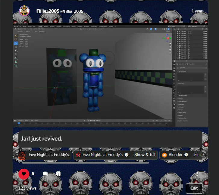Select the Add Cube tool
The height and width of the screenshot is (195, 219).
tap(16, 66)
